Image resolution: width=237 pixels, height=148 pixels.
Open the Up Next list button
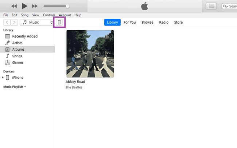coord(211,6)
